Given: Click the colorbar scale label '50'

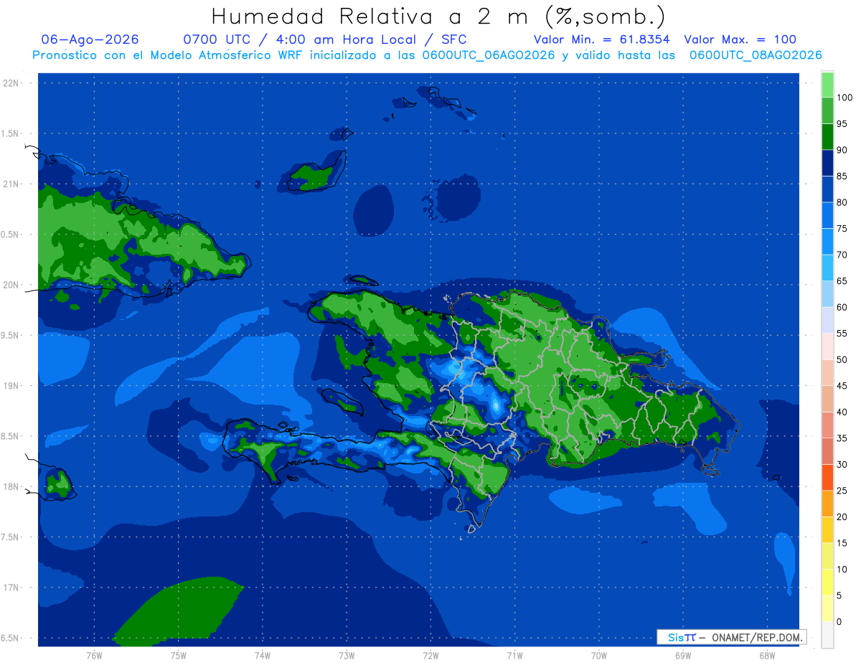Looking at the screenshot, I should [x=842, y=359].
